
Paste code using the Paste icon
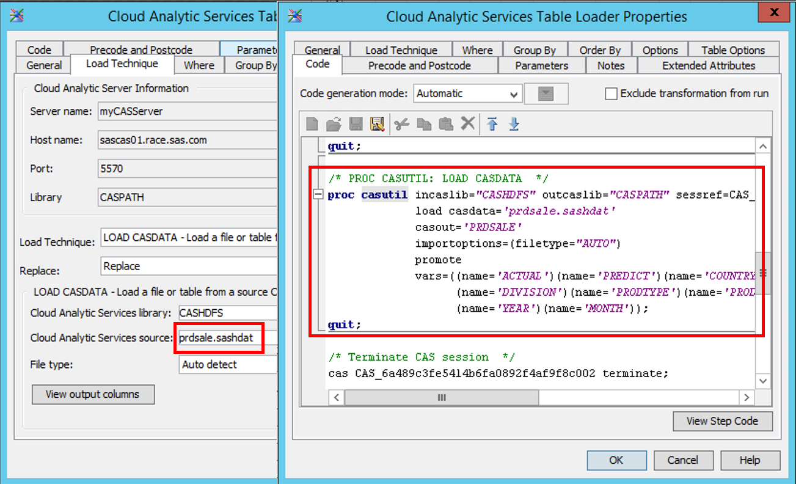[x=445, y=123]
